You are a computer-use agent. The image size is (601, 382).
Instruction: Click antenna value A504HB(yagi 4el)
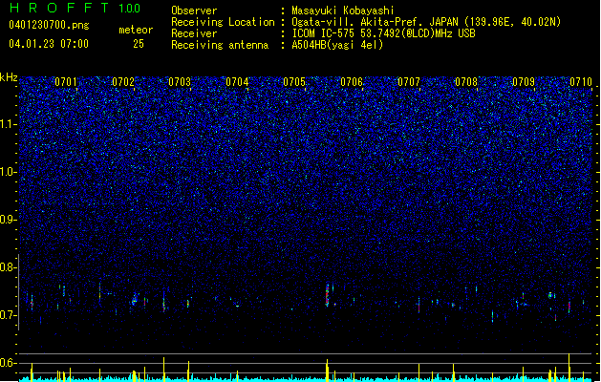click(337, 45)
